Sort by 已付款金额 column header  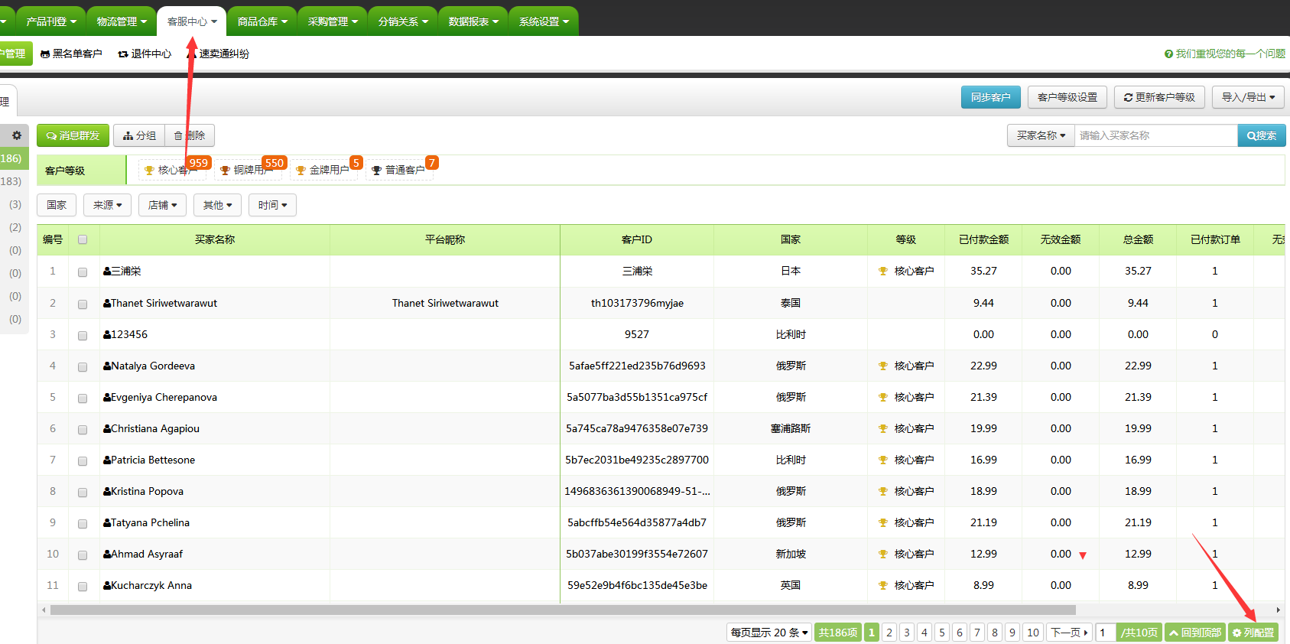point(983,240)
